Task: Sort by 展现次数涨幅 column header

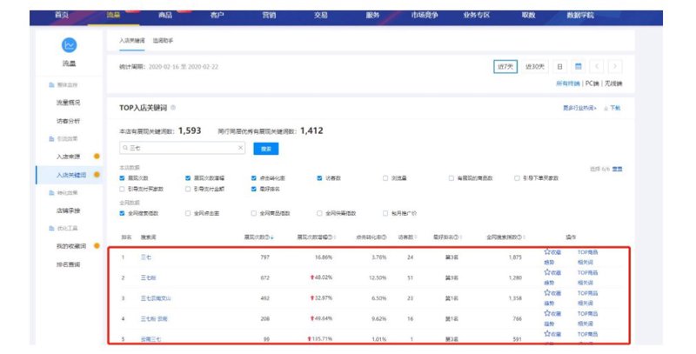Action: pos(317,237)
